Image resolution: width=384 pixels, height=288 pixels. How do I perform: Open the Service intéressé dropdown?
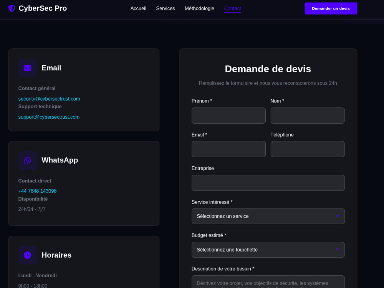click(268, 216)
